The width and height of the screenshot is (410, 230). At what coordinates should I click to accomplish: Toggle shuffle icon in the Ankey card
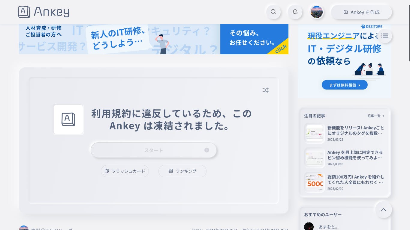(x=266, y=90)
